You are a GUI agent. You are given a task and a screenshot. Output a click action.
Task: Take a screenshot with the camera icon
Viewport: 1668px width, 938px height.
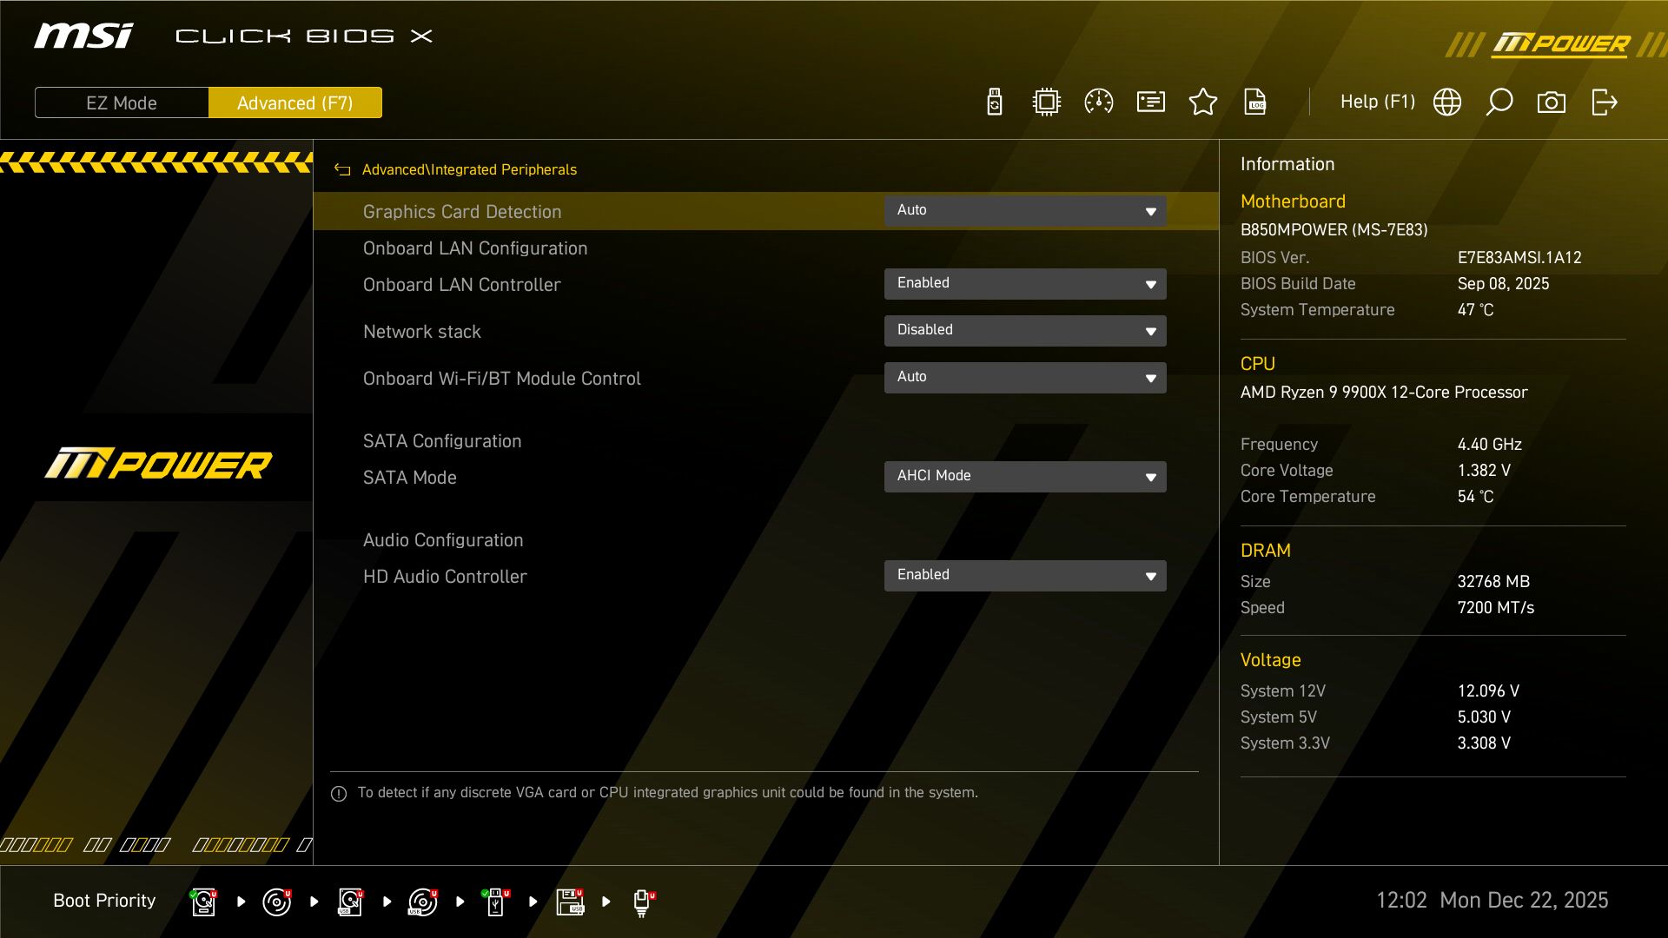[1552, 102]
